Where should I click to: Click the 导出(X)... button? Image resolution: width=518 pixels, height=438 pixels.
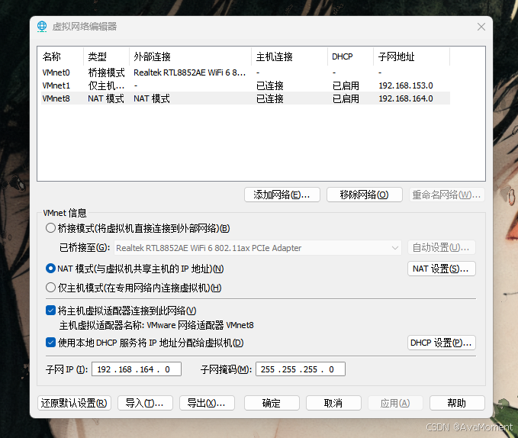click(207, 403)
